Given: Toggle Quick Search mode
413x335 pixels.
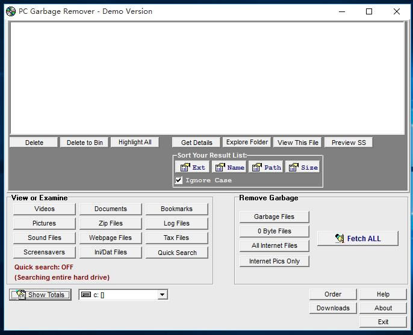Looking at the screenshot, I should 177,253.
